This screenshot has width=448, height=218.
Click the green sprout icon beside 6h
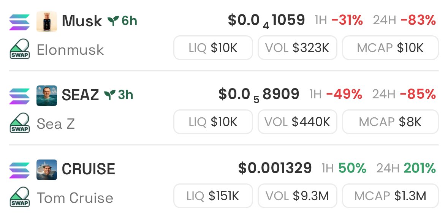pos(113,21)
